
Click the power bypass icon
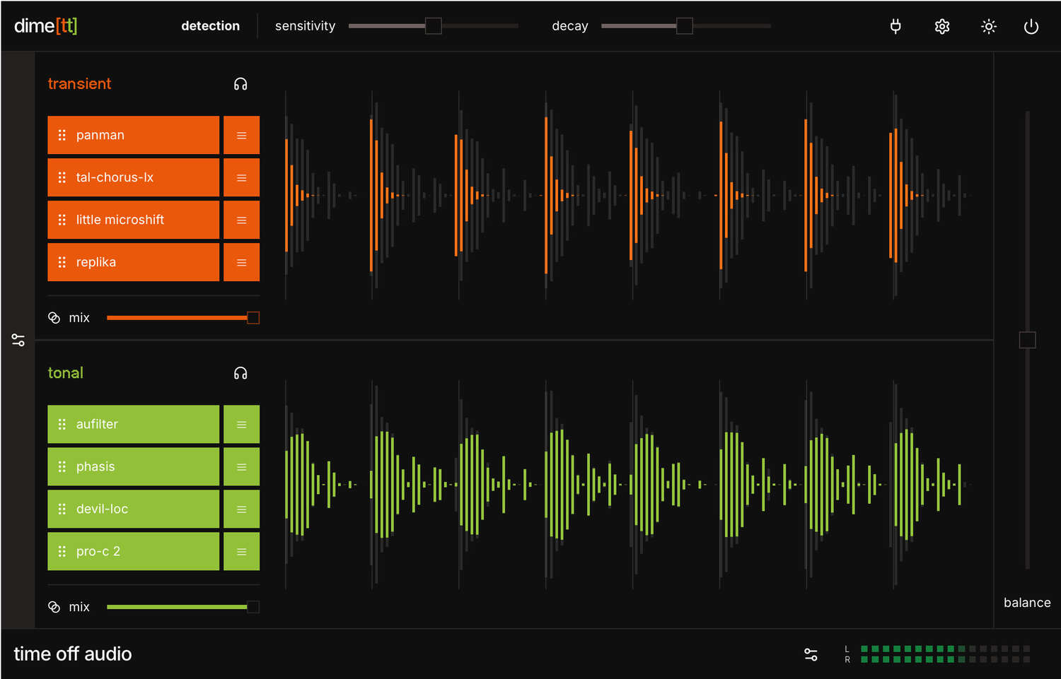click(x=1031, y=27)
